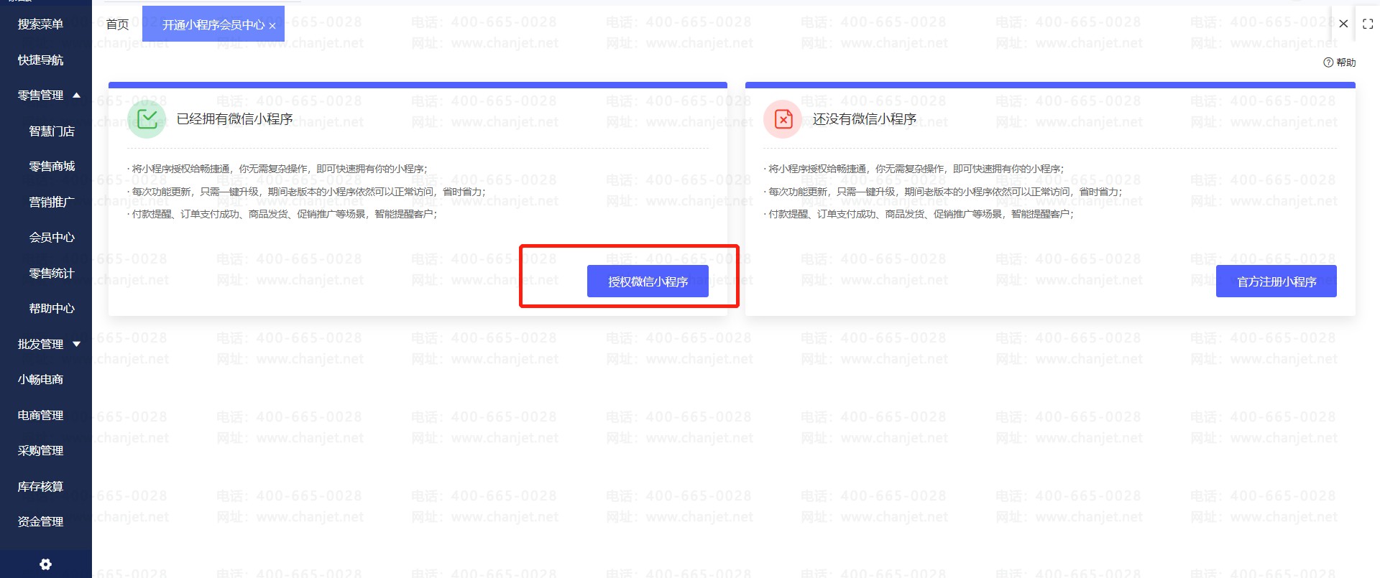Screen dimensions: 1380x578
Task: Open the 帮助 help link
Action: click(1340, 62)
